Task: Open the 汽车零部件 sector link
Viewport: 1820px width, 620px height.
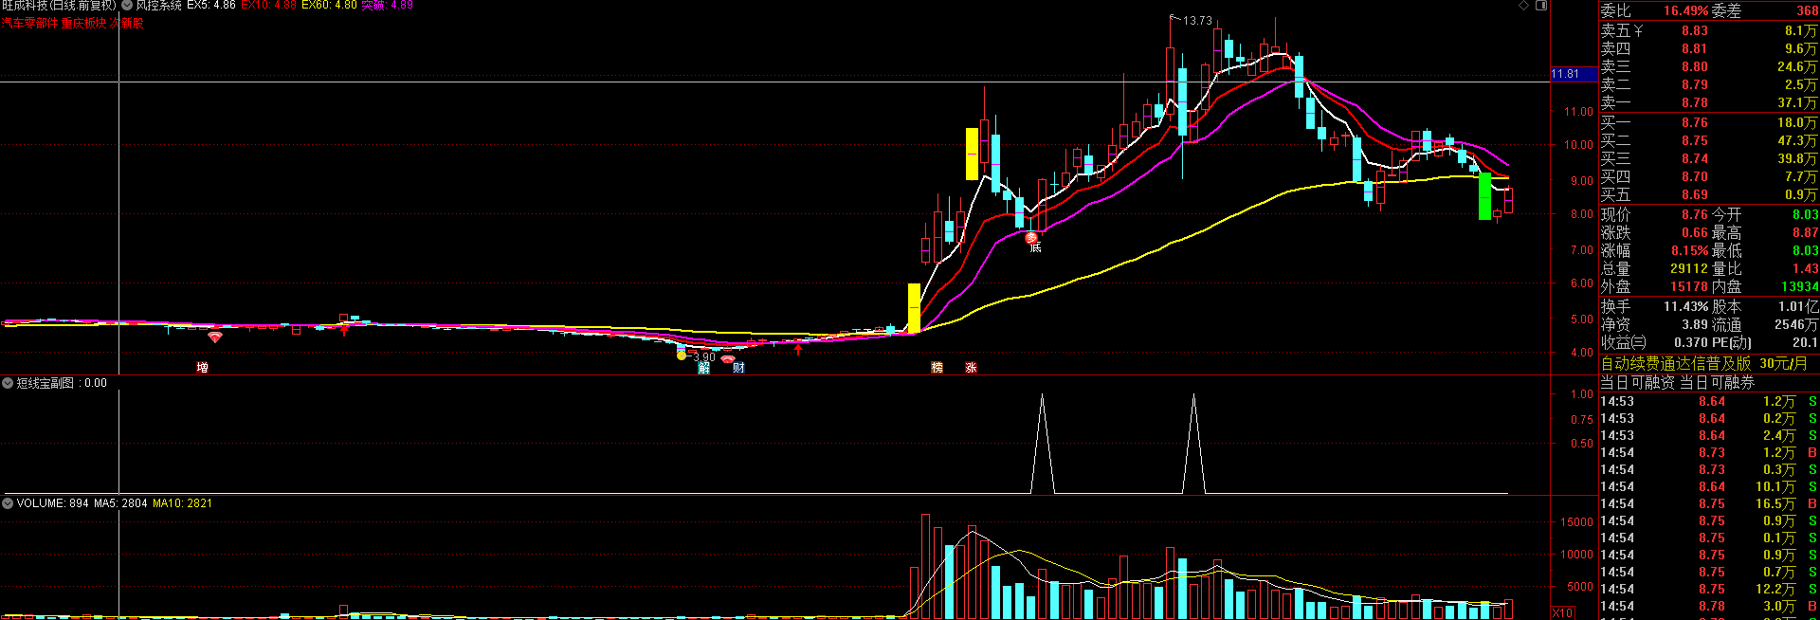Action: click(29, 23)
